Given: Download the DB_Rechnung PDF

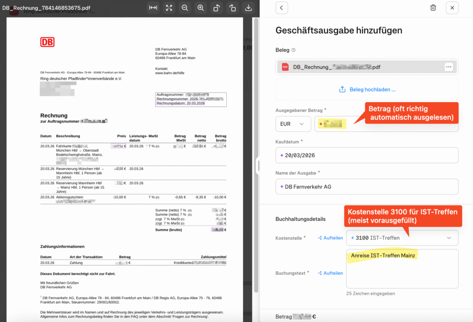Looking at the screenshot, I should click(249, 8).
